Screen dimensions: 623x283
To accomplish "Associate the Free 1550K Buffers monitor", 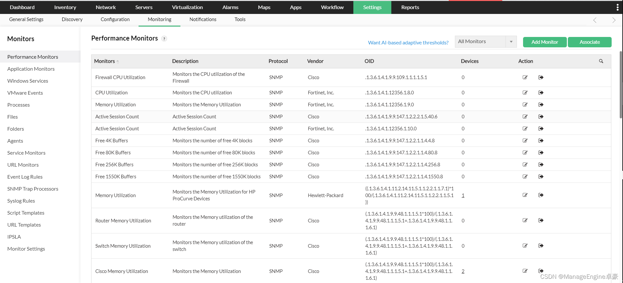I will pyautogui.click(x=541, y=176).
